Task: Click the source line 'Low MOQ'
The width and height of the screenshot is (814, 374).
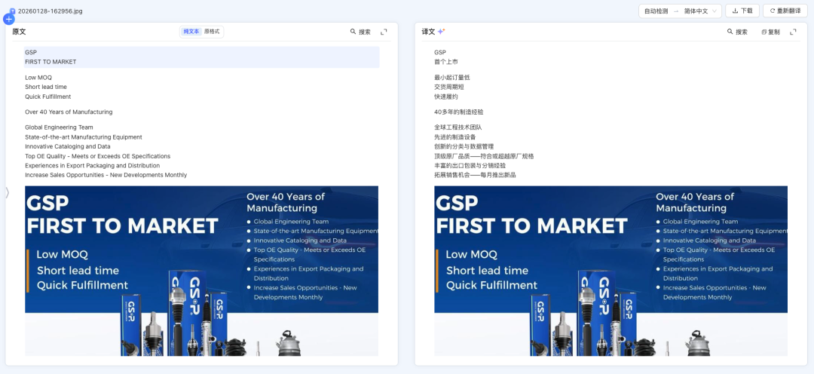Action: point(38,78)
